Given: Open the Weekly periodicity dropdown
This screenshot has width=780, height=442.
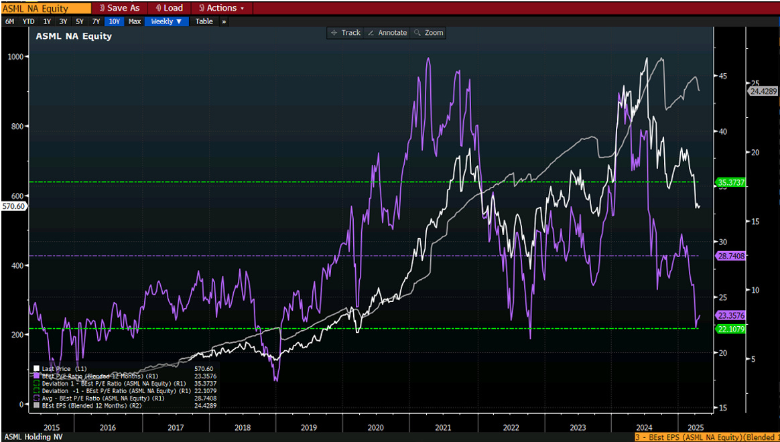Looking at the screenshot, I should 167,21.
